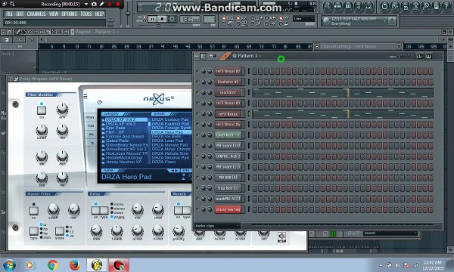454x272 pixels.
Task: Toggle mute LED for young law tag channel
Action: pos(197,209)
